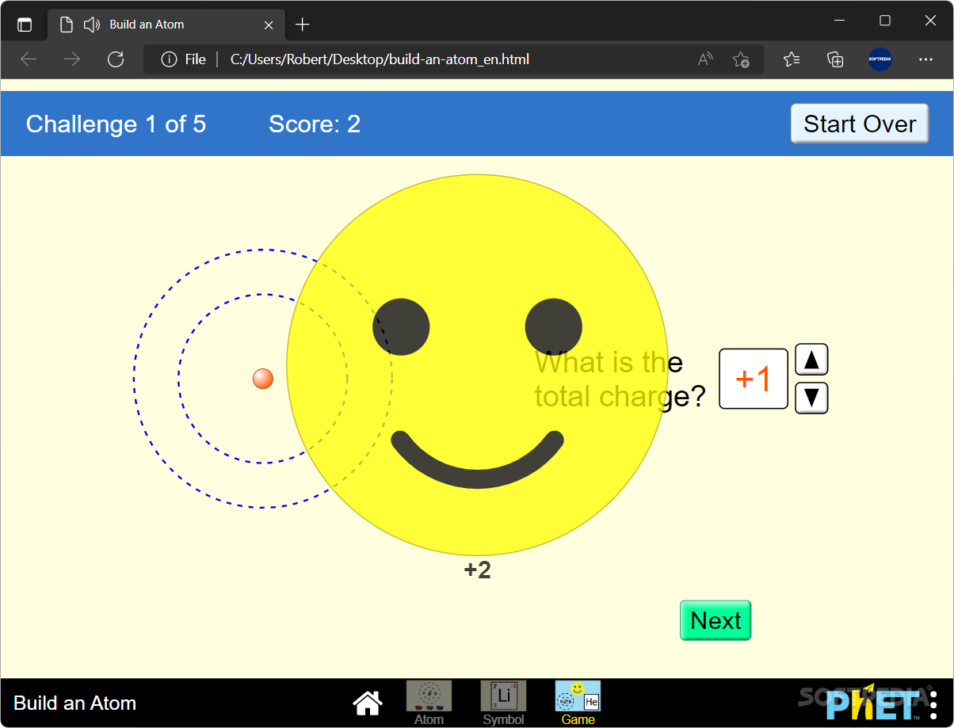Viewport: 954px width, 728px height.
Task: Click the browser back arrow
Action: pyautogui.click(x=29, y=59)
